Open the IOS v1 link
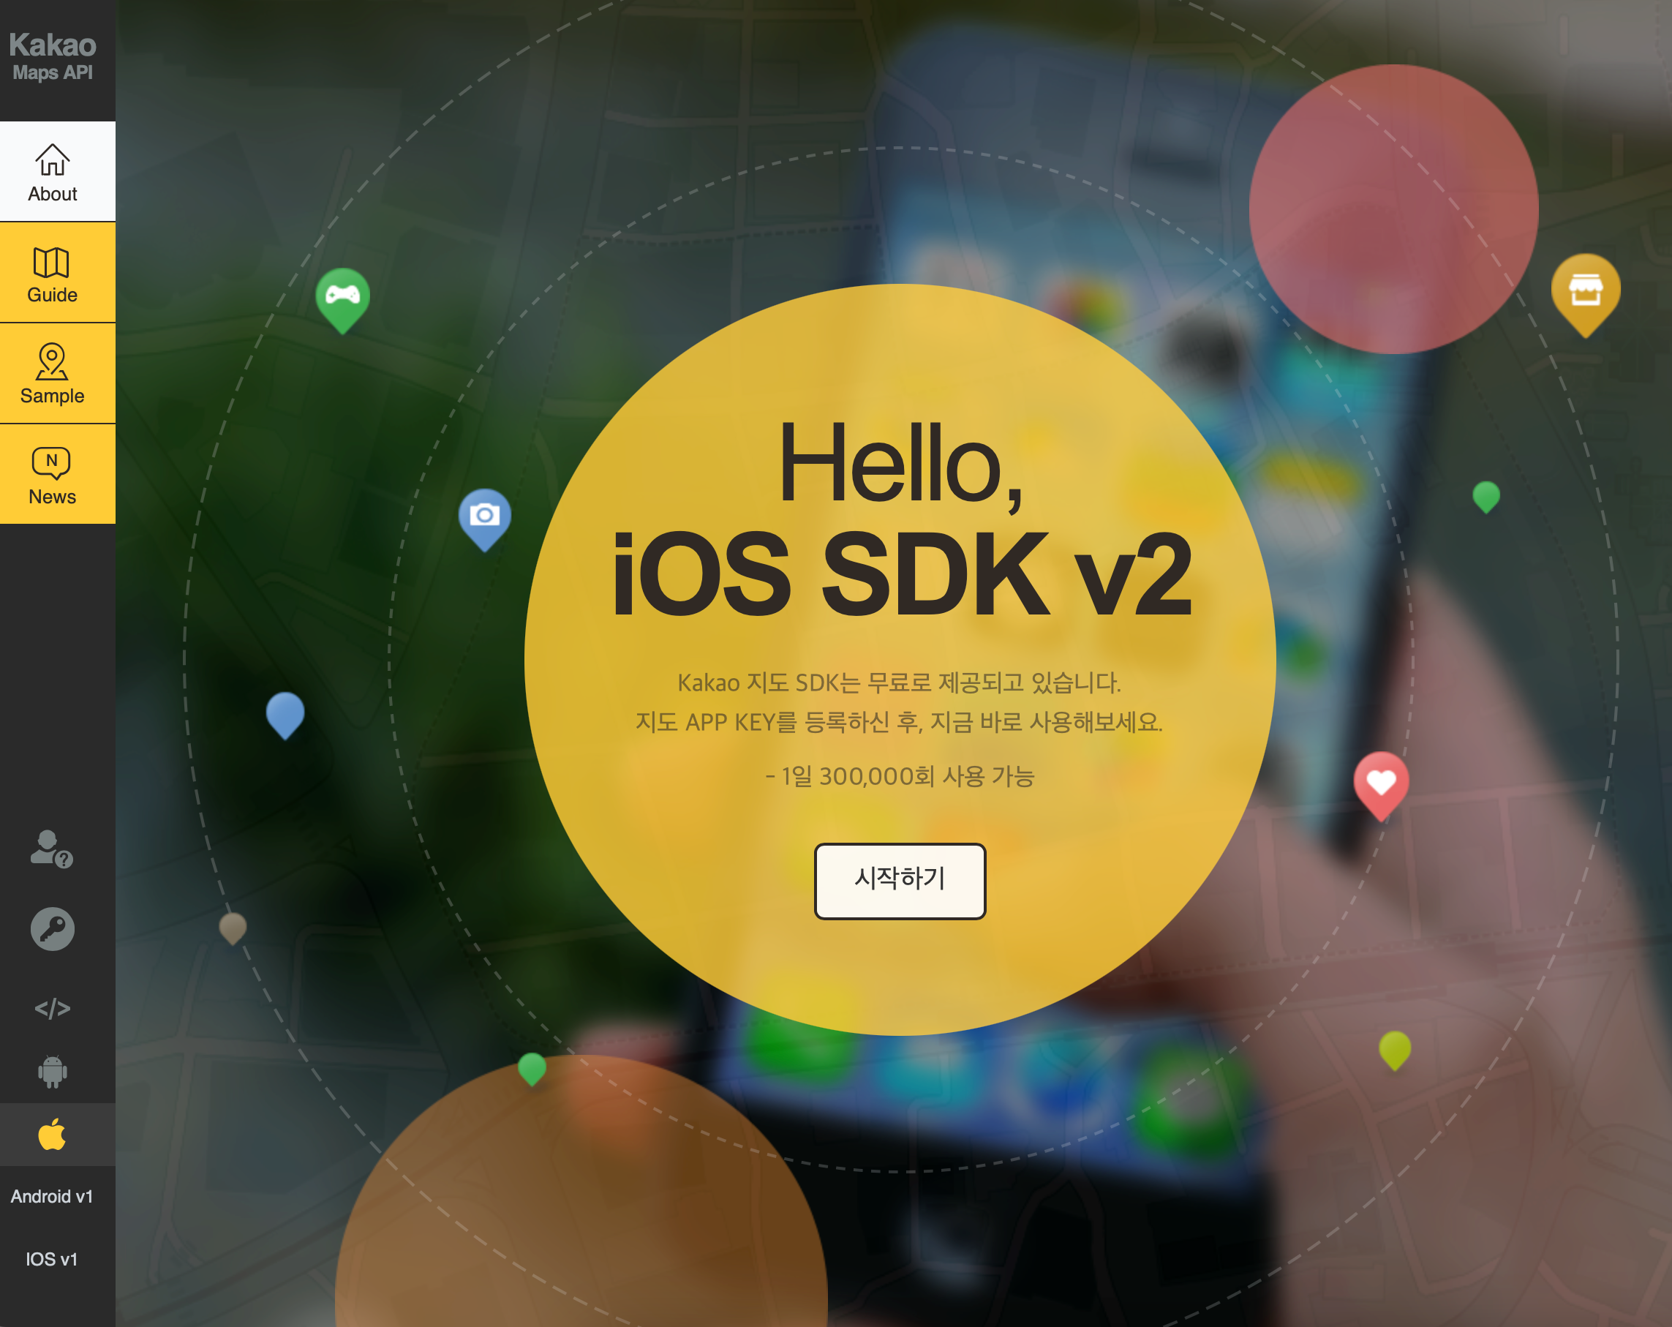 point(52,1260)
